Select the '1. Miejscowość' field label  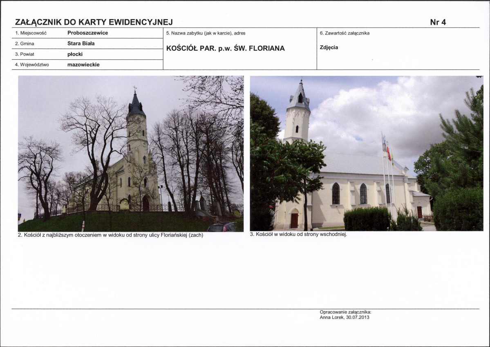pos(31,33)
